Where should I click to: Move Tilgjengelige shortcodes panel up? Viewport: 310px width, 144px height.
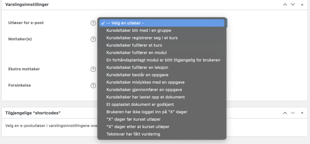pos(285,113)
